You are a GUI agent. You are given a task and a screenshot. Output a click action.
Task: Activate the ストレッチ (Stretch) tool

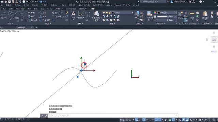[x=32, y=20]
